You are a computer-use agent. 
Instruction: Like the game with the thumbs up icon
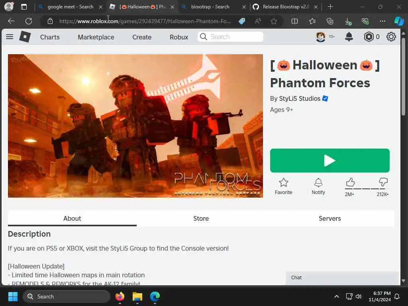pyautogui.click(x=350, y=182)
